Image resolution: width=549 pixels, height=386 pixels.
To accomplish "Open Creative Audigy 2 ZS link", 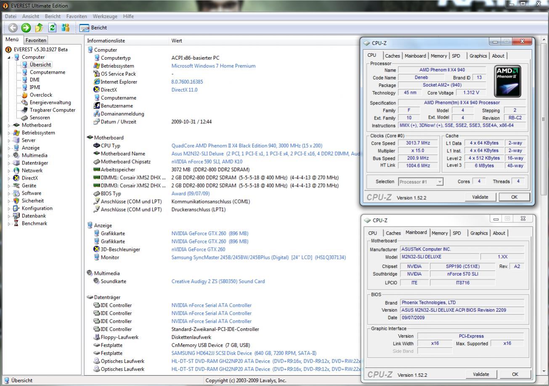I will 218,282.
